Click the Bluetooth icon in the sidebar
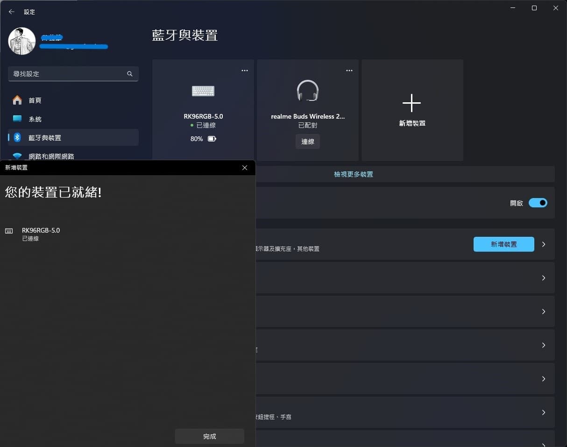567x447 pixels. click(17, 137)
